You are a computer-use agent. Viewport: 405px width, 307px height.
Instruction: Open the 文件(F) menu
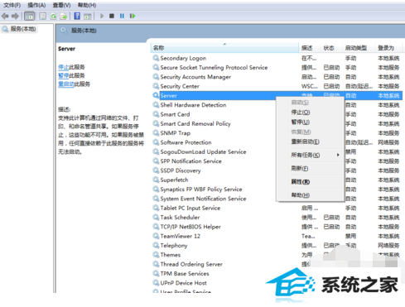(x=12, y=5)
